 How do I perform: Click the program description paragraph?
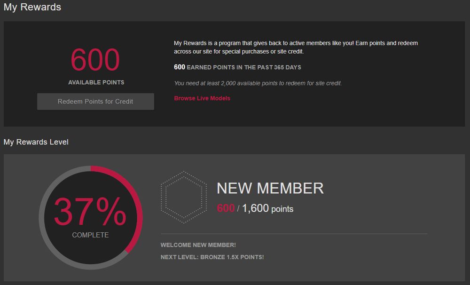coord(296,47)
